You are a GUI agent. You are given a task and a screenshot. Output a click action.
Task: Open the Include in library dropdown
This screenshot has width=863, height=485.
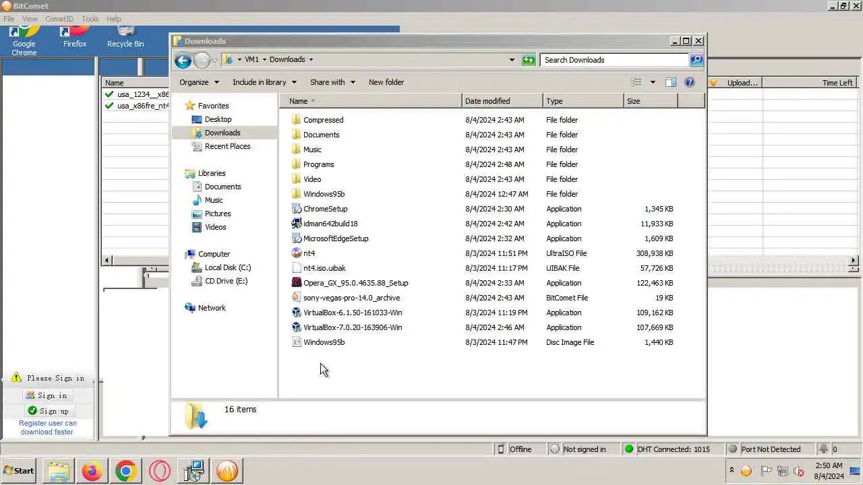click(x=264, y=82)
